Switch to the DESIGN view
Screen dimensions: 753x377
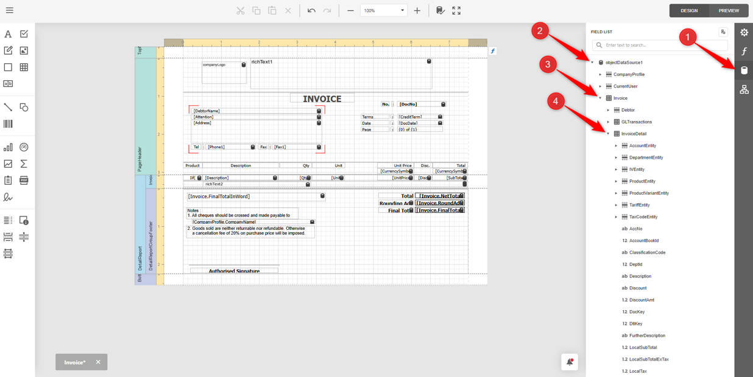click(x=689, y=10)
